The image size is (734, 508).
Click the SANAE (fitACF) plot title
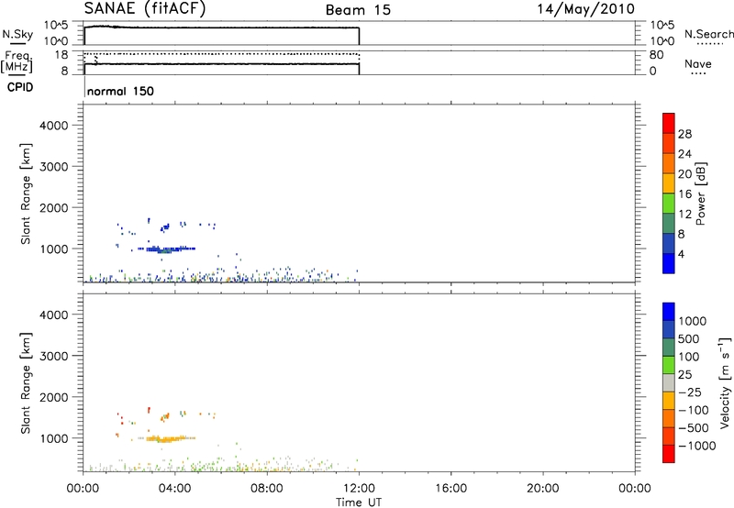[145, 8]
